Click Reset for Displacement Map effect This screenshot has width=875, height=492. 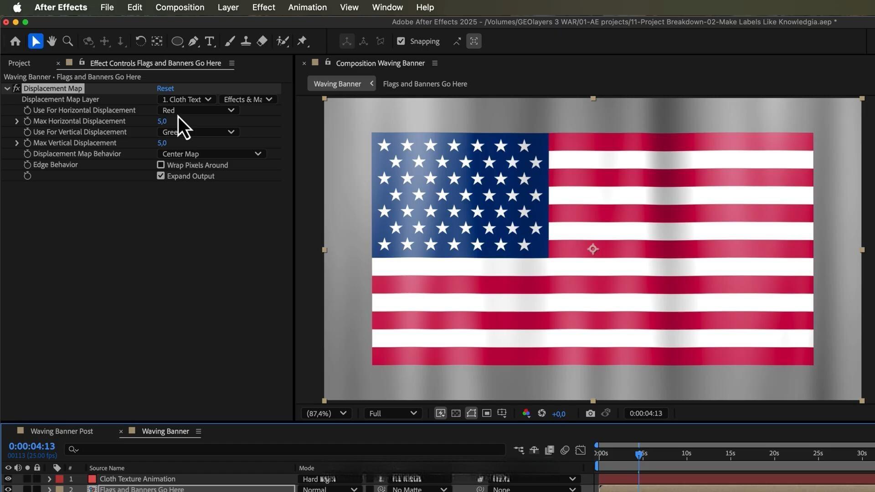(165, 88)
